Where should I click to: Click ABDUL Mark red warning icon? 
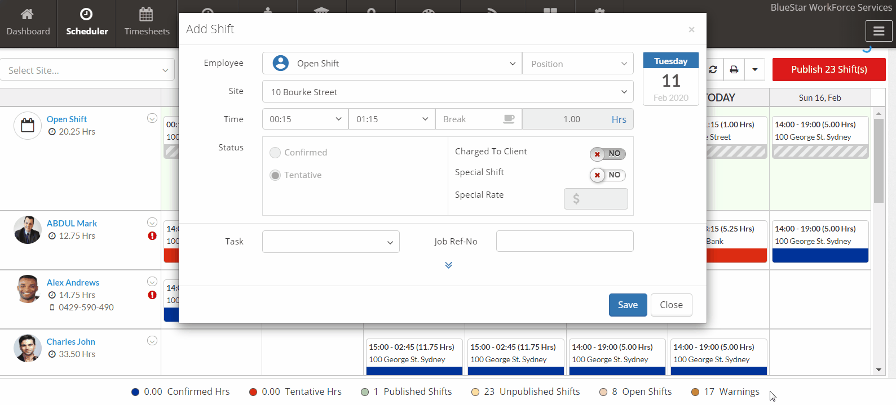[x=152, y=236]
